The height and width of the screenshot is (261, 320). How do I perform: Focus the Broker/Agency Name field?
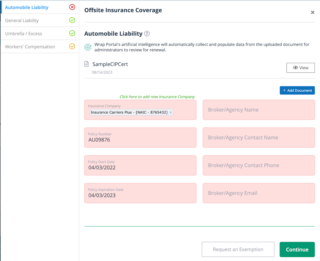click(258, 110)
